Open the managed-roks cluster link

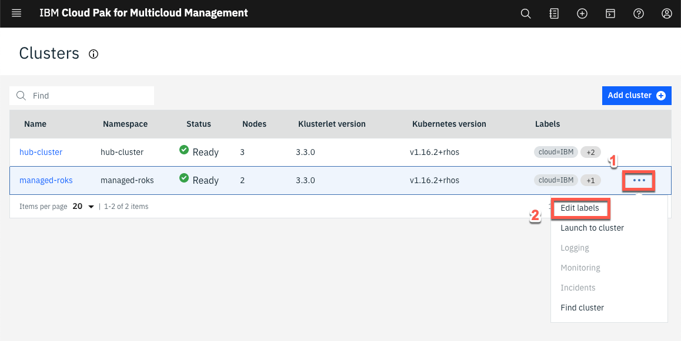(46, 180)
